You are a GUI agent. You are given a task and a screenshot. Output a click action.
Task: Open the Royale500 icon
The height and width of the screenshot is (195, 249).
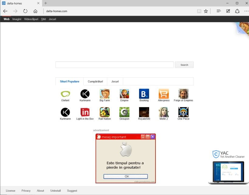[144, 112]
